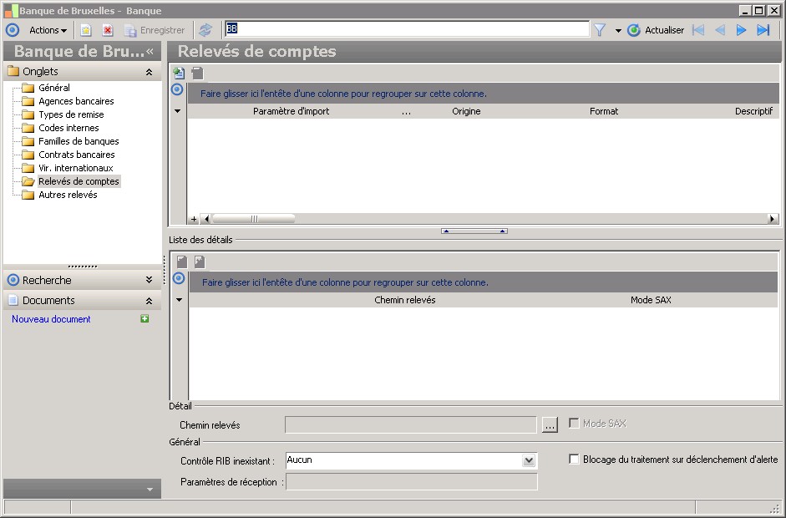Open the filter dropdown arrow
This screenshot has height=518, width=786.
pyautogui.click(x=618, y=31)
